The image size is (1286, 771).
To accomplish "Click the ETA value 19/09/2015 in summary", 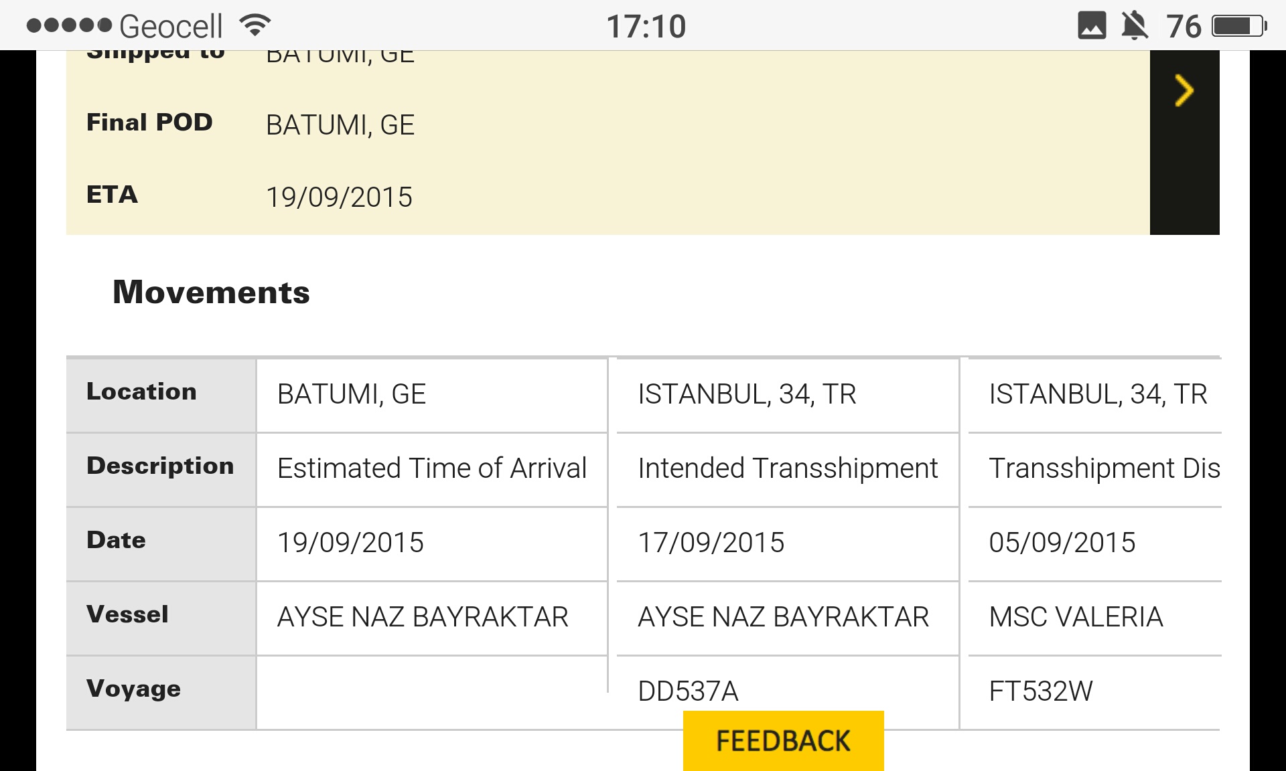I will 339,197.
